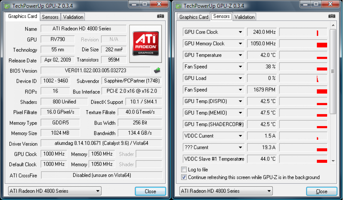Click the Bus Interface field PCI-E 2.0 x16
Image resolution: width=343 pixels, height=200 pixels.
(132, 91)
